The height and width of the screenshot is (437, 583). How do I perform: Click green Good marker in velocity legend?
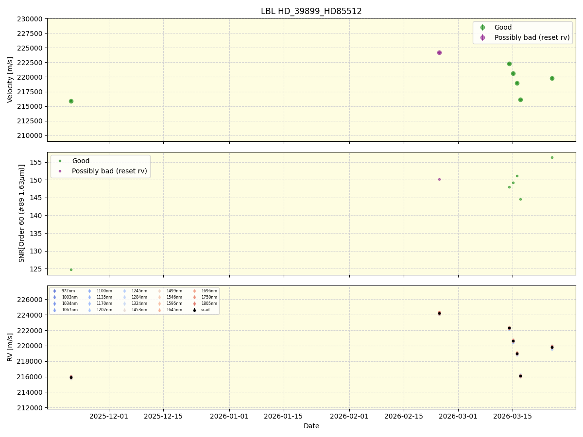tap(482, 28)
